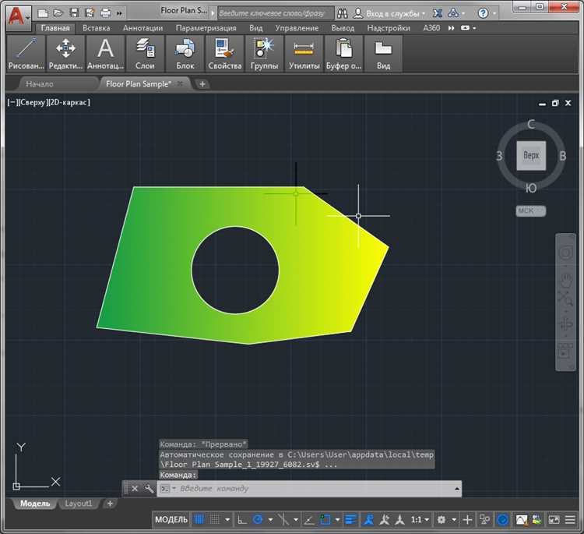Open the Рисование drawing panel
This screenshot has width=584, height=534.
click(x=26, y=54)
